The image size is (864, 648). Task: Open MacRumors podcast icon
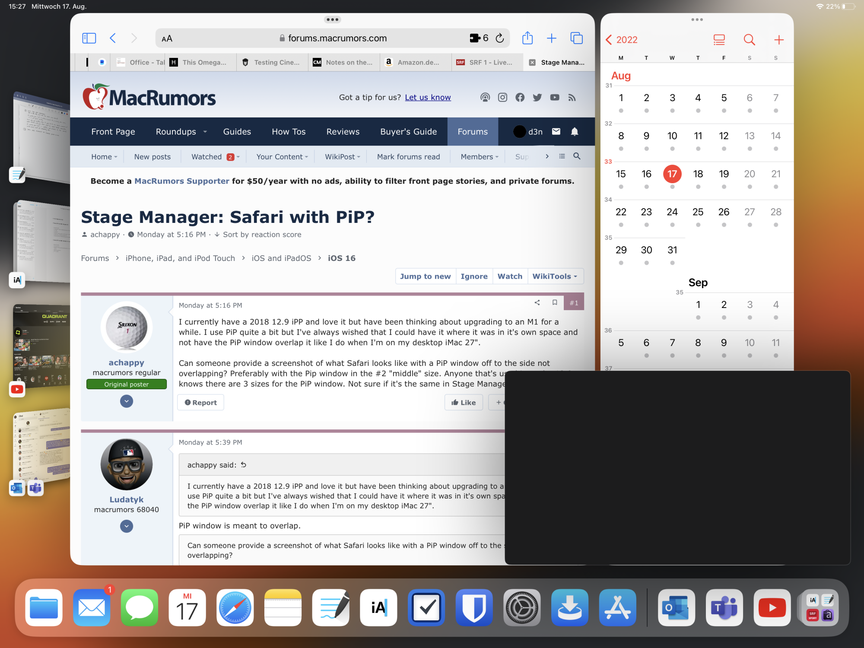[485, 98]
